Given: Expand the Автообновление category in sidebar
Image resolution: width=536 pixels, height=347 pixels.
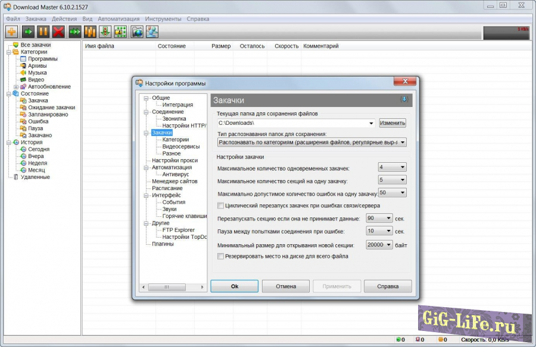Looking at the screenshot, I should coord(16,87).
